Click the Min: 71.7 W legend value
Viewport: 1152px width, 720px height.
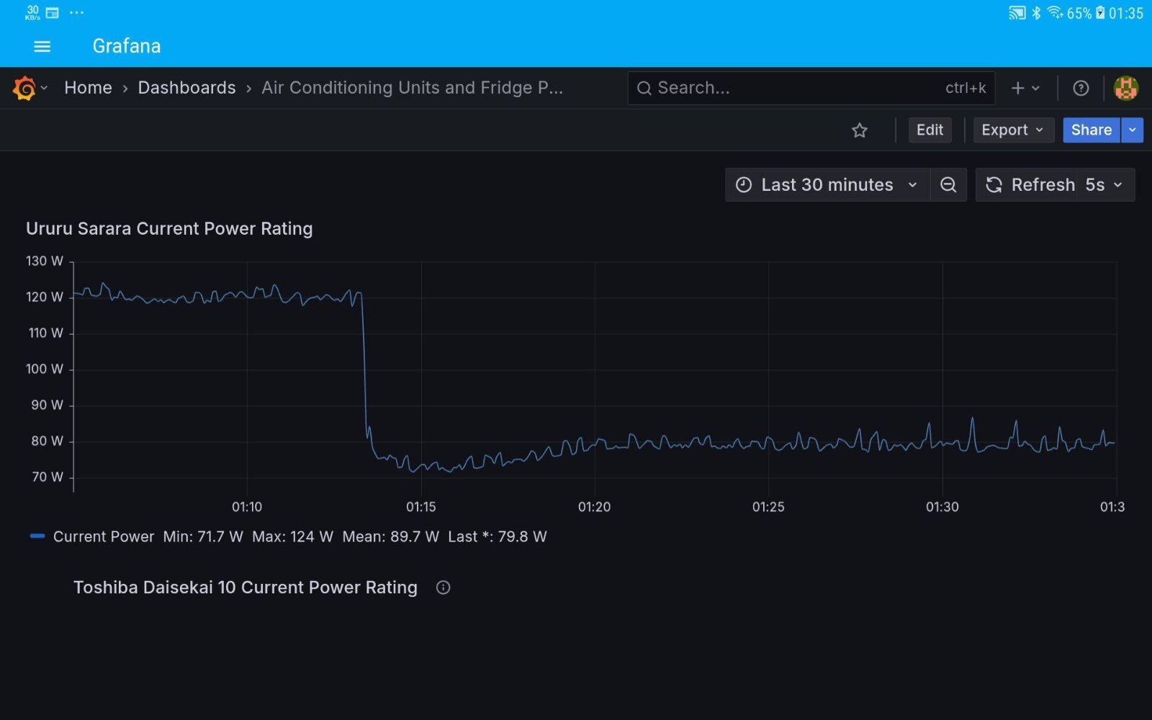(x=203, y=537)
